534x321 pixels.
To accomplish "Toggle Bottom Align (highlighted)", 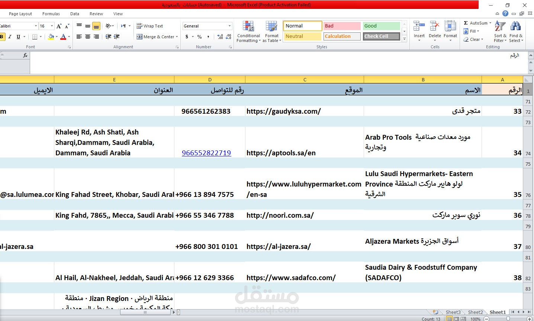I will [96, 26].
